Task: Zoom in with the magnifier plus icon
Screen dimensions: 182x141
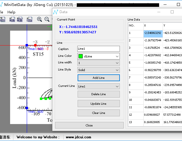Action: tap(40, 20)
